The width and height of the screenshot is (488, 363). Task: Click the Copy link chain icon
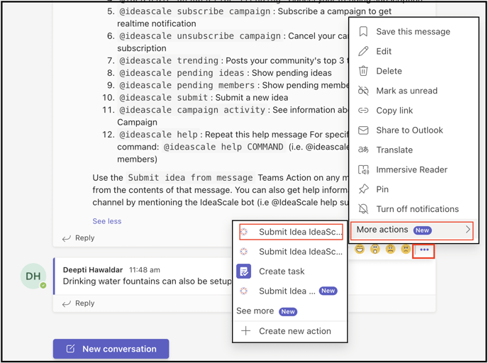(x=363, y=111)
